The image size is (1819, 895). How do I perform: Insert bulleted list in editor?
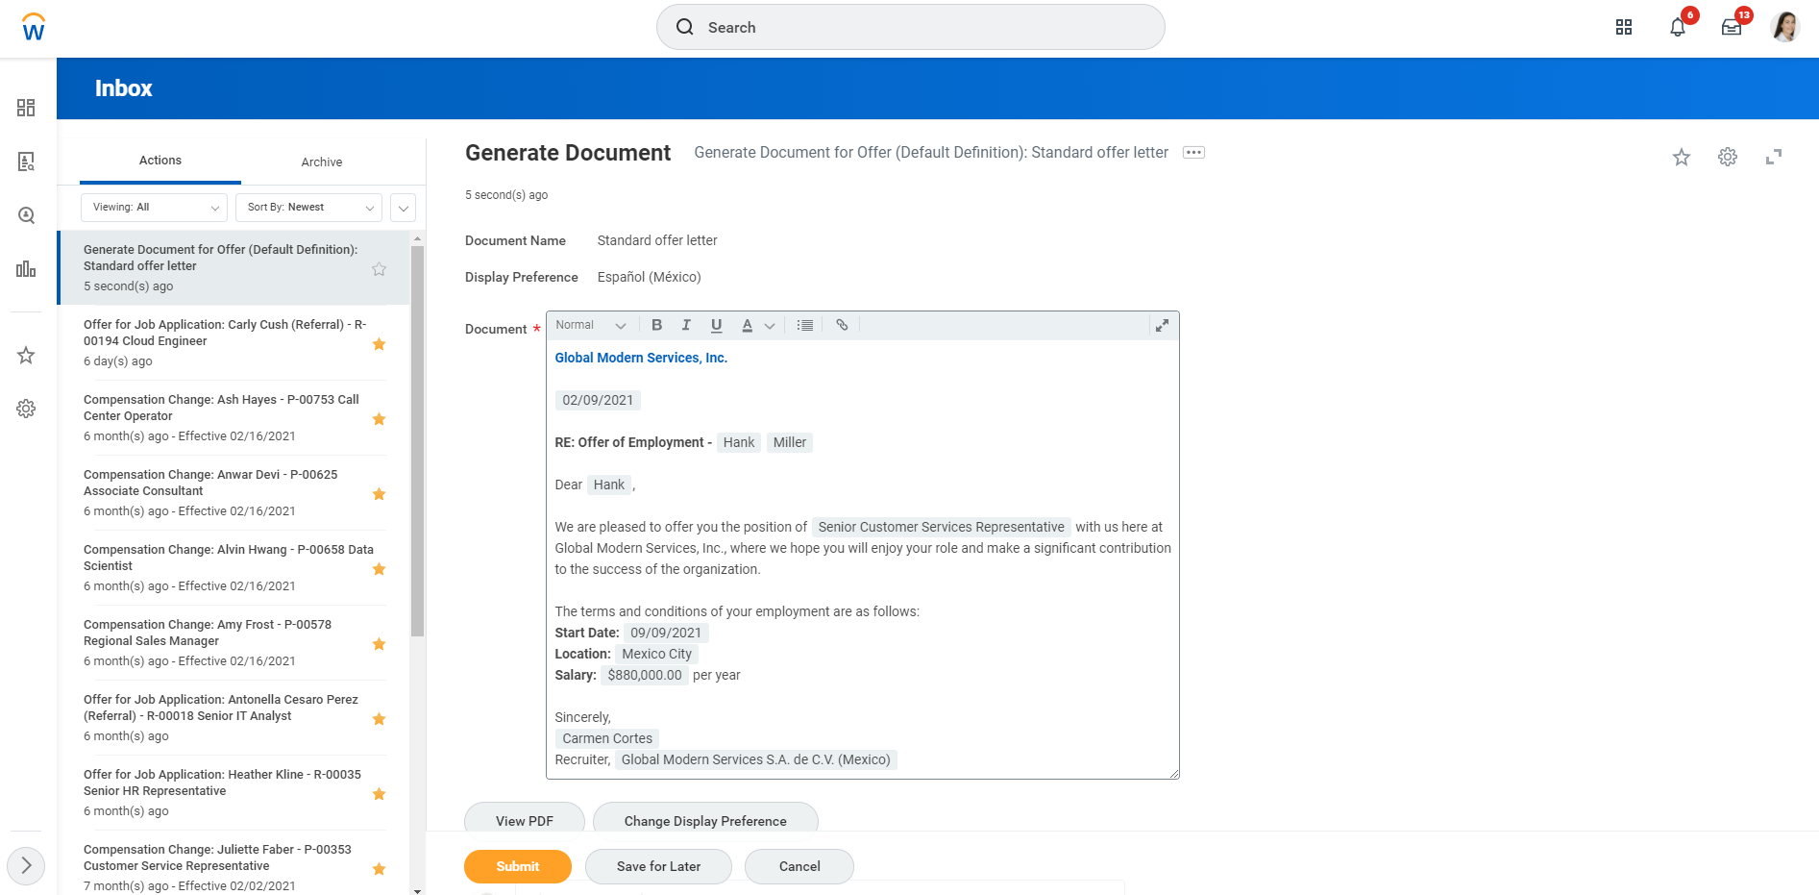click(x=805, y=325)
